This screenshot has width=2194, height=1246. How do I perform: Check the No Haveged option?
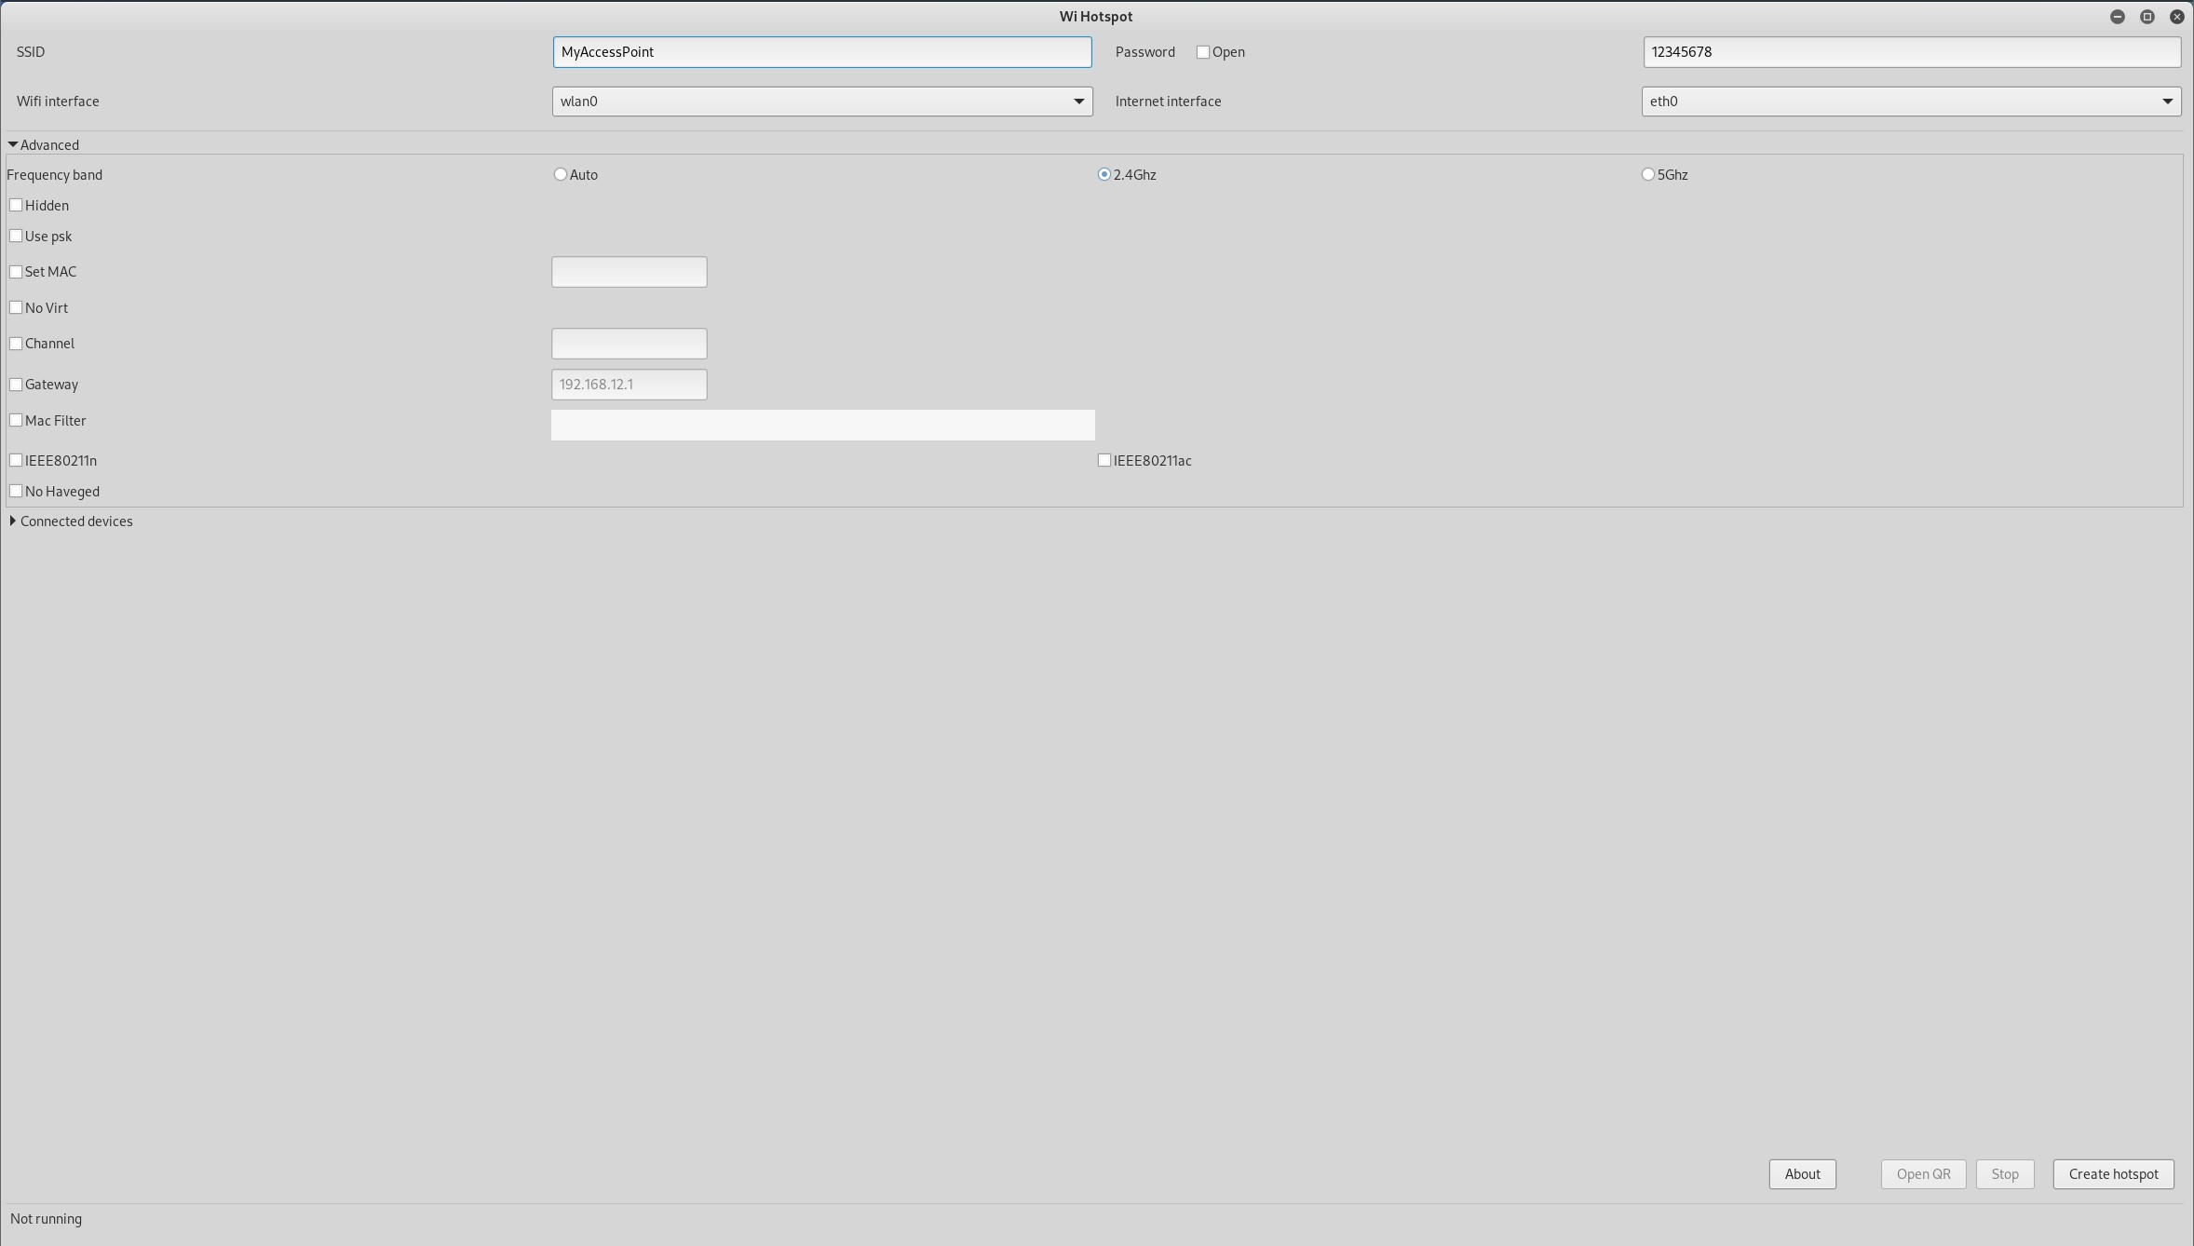click(x=16, y=491)
